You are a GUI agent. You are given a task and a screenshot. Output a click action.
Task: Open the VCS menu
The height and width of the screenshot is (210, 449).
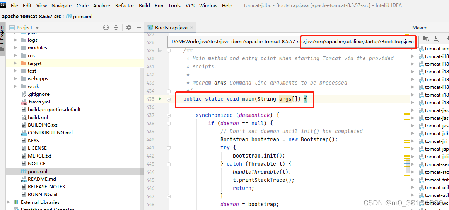[x=190, y=6]
